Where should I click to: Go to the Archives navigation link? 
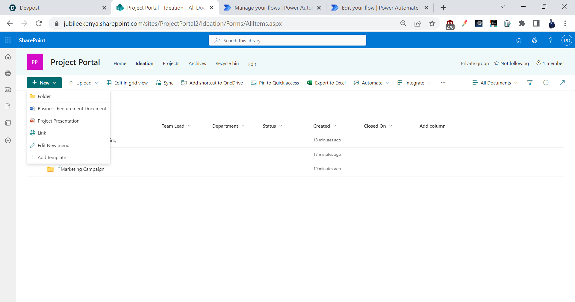point(197,63)
